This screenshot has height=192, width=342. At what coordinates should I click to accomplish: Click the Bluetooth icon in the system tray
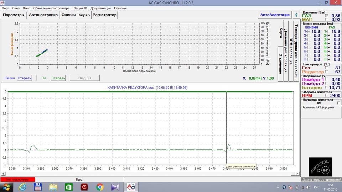click(x=284, y=187)
